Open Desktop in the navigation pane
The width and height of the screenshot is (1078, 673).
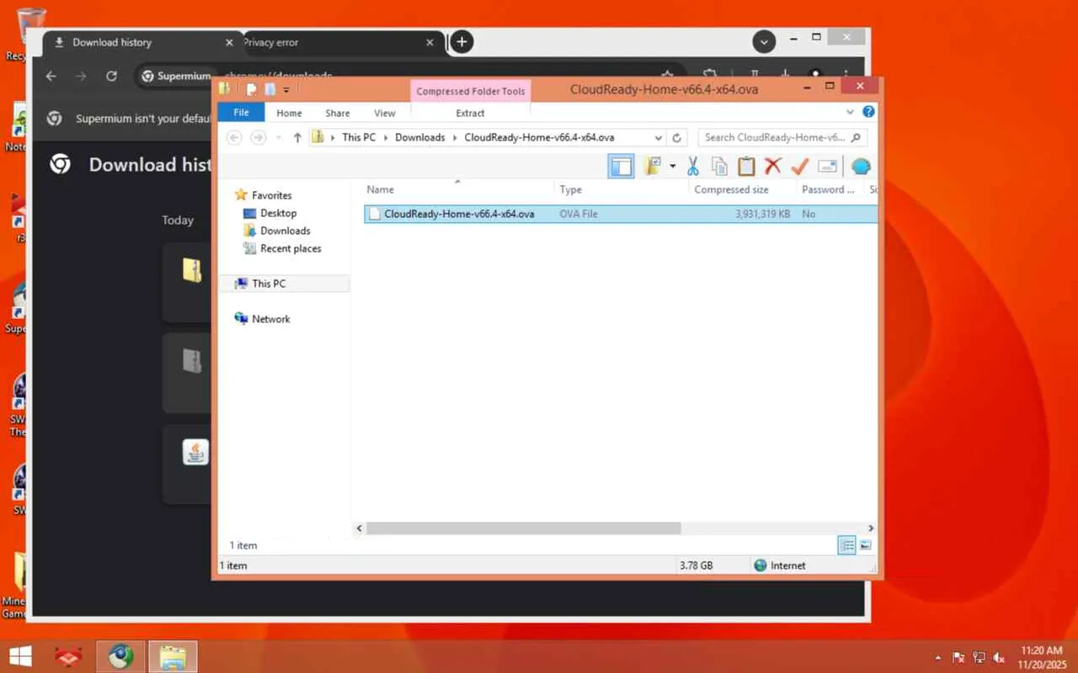(278, 213)
